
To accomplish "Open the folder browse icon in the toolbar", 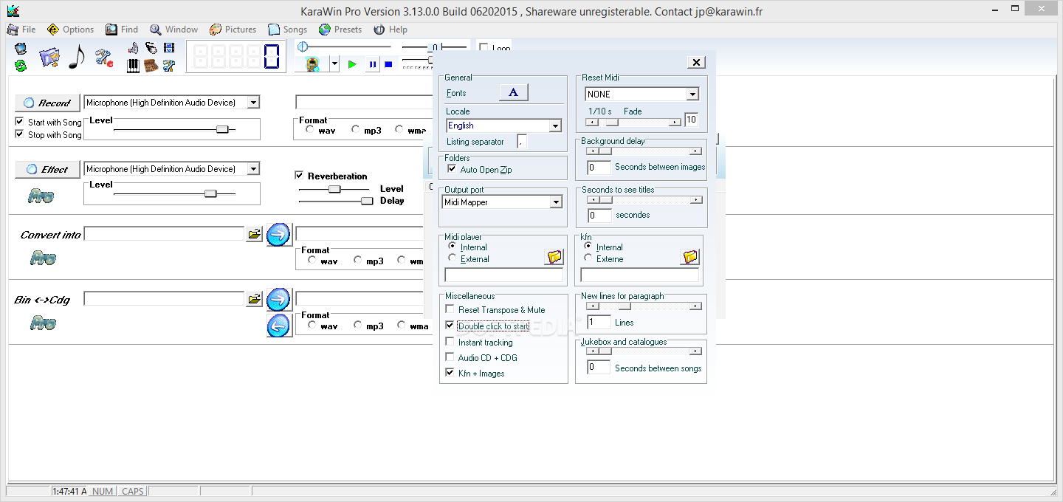I will 49,58.
